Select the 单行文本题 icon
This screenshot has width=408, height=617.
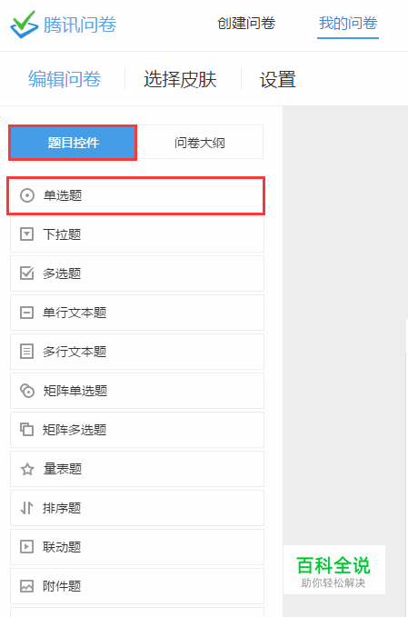[x=26, y=313]
